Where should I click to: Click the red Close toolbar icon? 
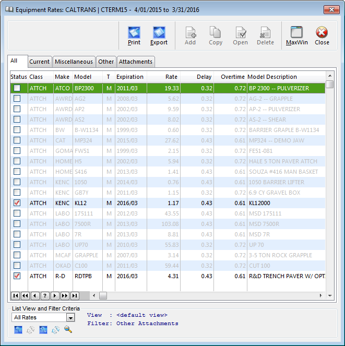[x=322, y=32]
